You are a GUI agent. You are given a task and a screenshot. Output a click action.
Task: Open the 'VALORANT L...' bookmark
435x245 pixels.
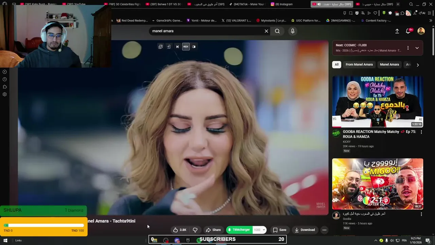[x=236, y=20]
